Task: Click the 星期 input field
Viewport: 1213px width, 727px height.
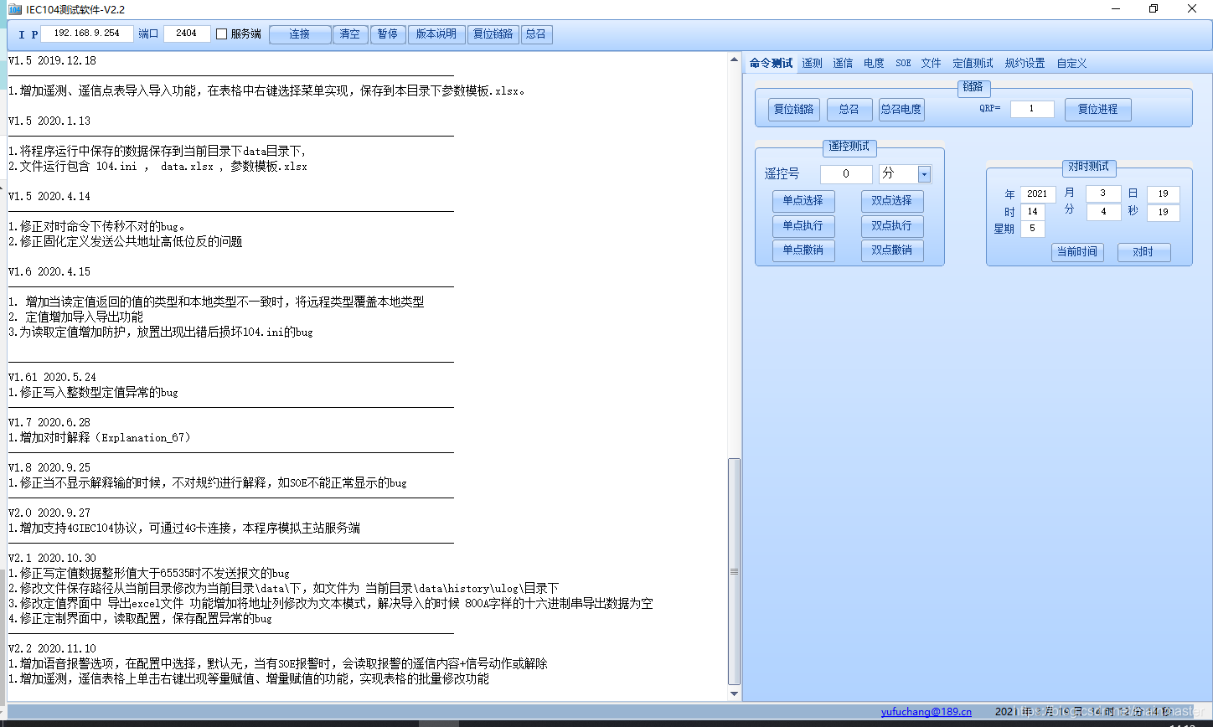Action: tap(1032, 229)
